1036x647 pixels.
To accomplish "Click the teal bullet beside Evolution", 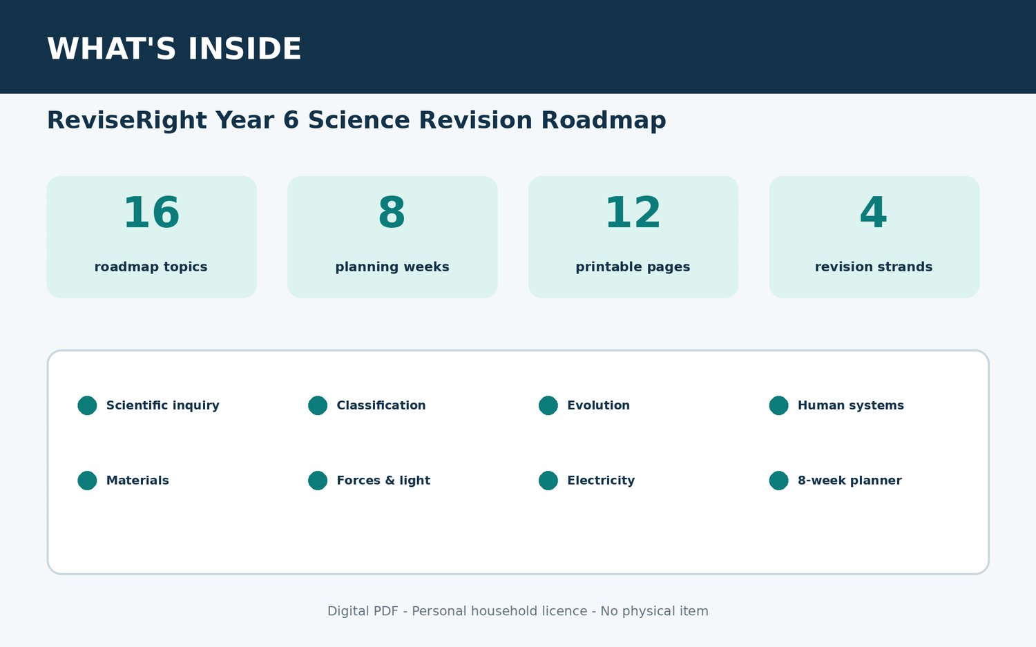I will point(548,405).
